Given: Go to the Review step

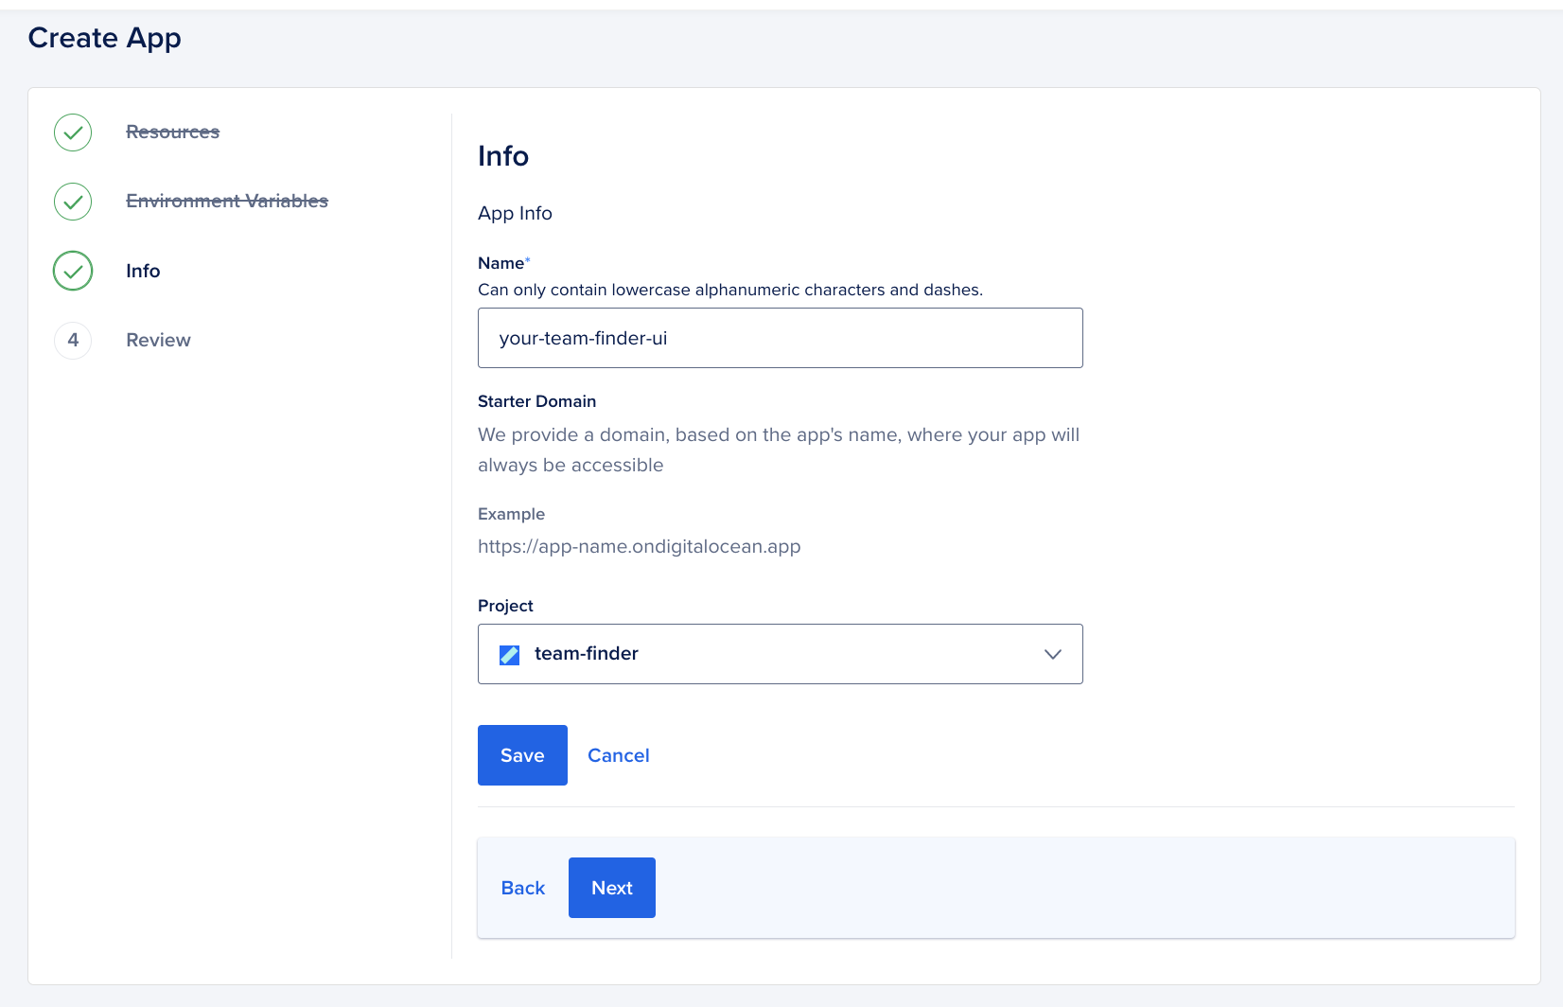Looking at the screenshot, I should click(158, 340).
